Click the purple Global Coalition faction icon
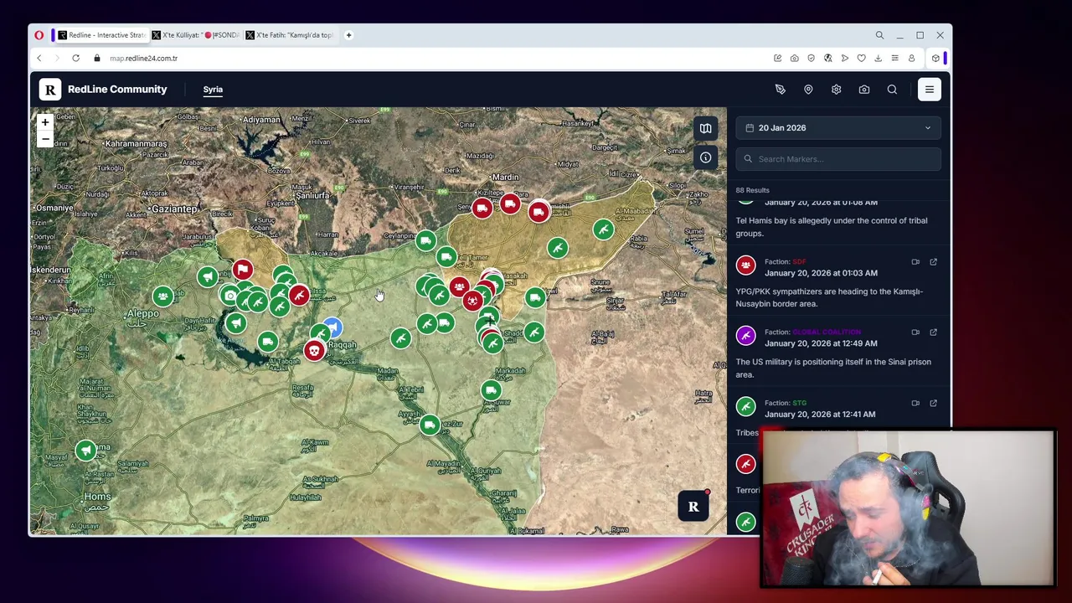 coord(745,336)
